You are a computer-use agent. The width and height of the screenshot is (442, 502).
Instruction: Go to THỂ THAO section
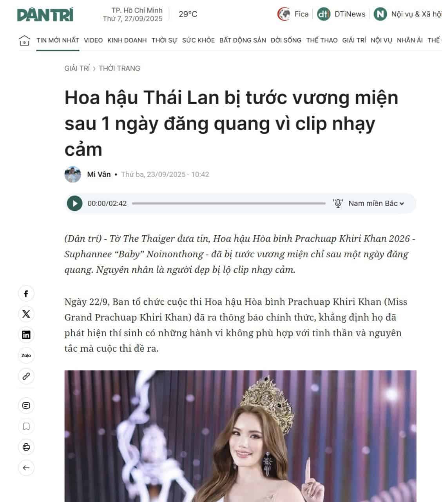coord(322,40)
